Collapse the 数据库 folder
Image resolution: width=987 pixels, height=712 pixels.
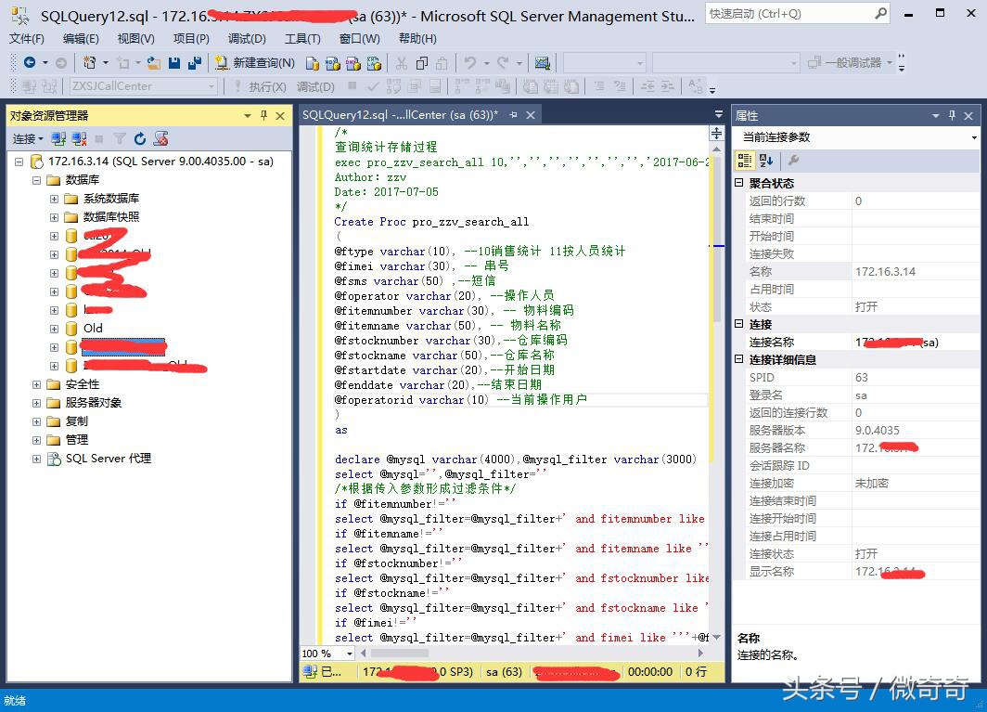36,180
